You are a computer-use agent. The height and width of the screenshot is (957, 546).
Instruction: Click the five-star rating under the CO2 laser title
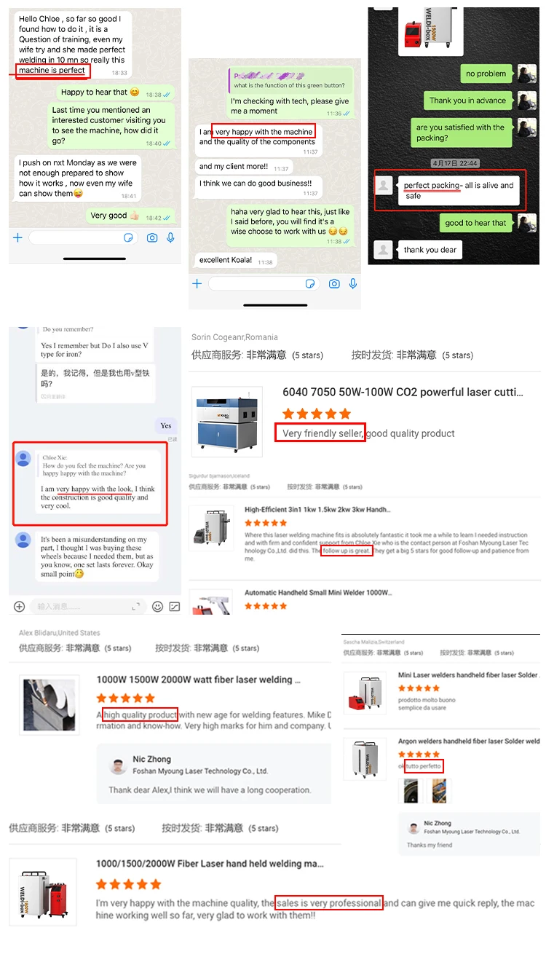pos(317,414)
